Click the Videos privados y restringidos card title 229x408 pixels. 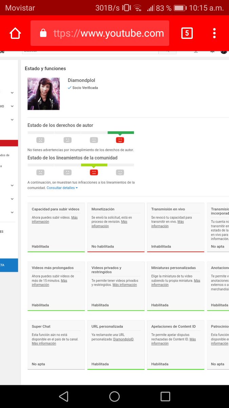[x=107, y=270]
